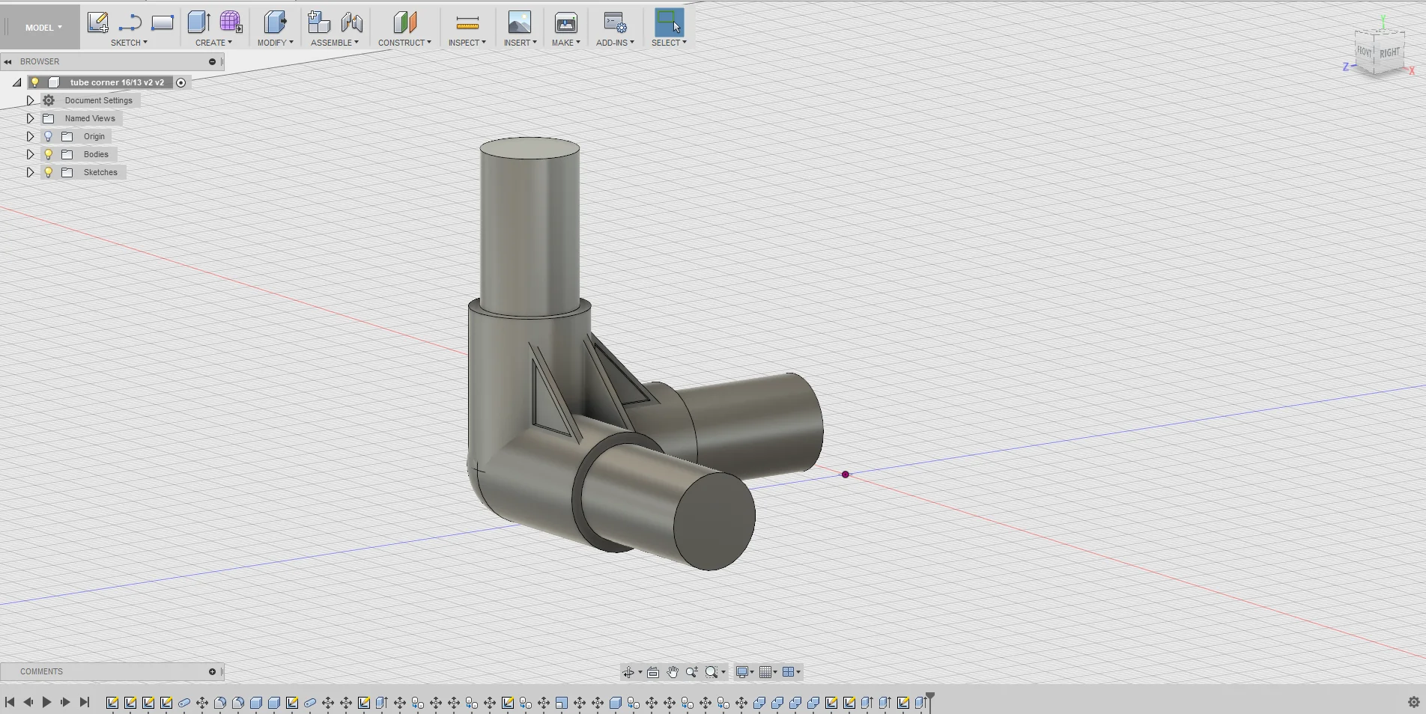The image size is (1426, 714).
Task: Activate the Press Pull tool
Action: (x=275, y=22)
